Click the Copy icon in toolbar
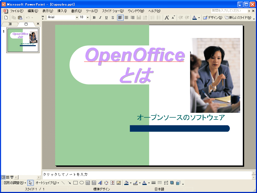Screen dimensions: 257x193 click(14, 18)
